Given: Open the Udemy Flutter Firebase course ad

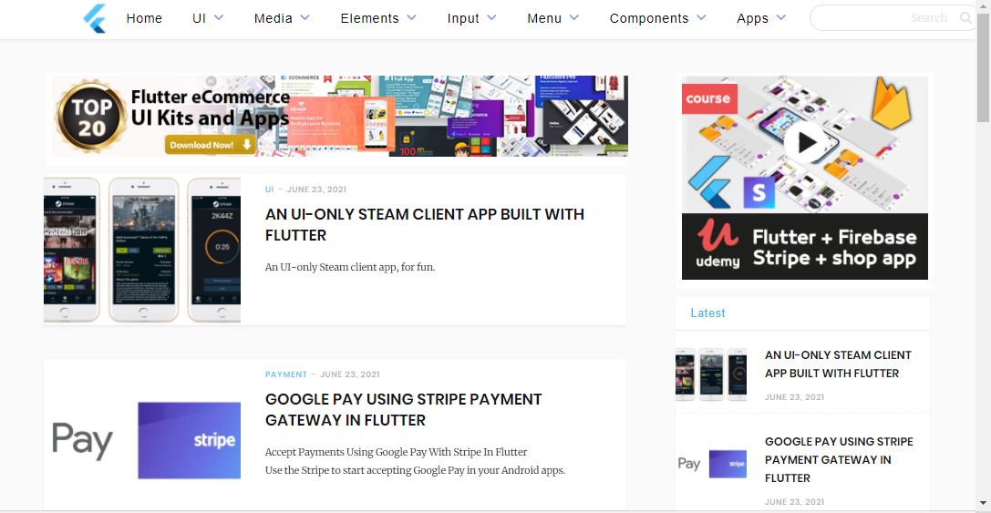Looking at the screenshot, I should click(x=804, y=178).
